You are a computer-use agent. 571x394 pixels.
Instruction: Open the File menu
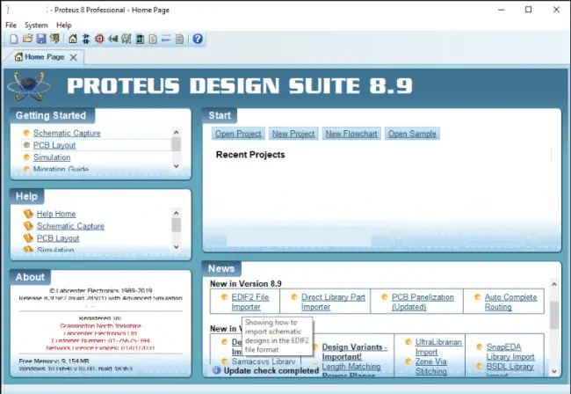pyautogui.click(x=11, y=26)
